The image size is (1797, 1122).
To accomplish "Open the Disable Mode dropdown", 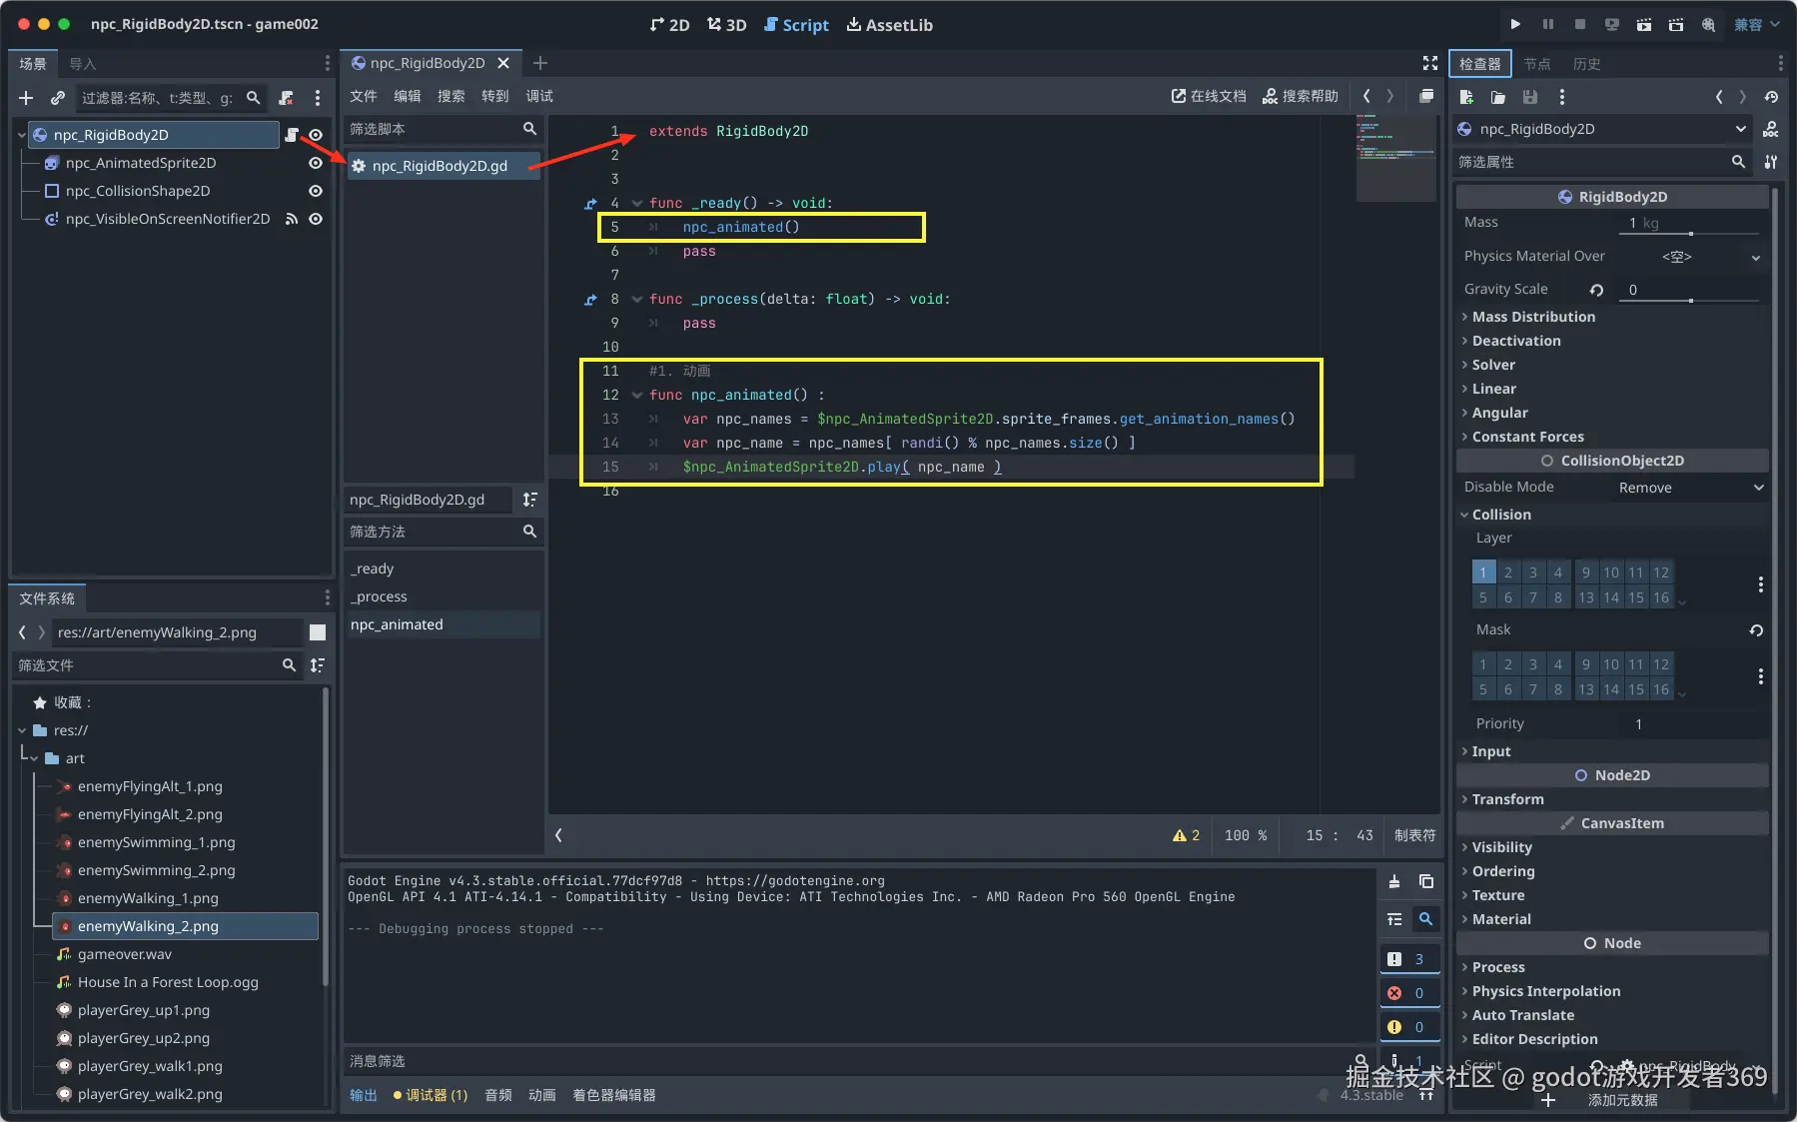I will tap(1690, 488).
